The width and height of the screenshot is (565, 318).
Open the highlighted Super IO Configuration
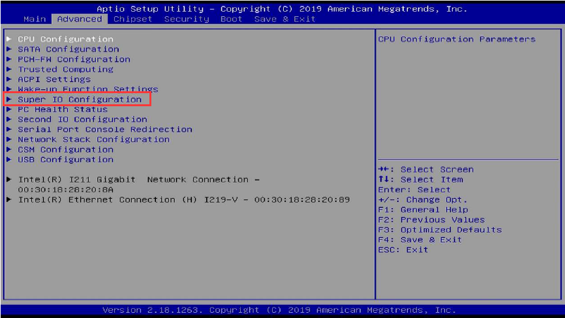point(79,99)
